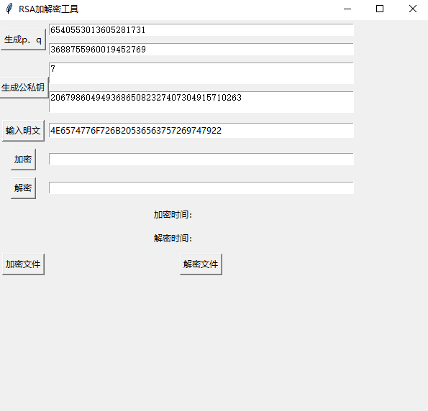Click the 输入明文 button

click(23, 131)
